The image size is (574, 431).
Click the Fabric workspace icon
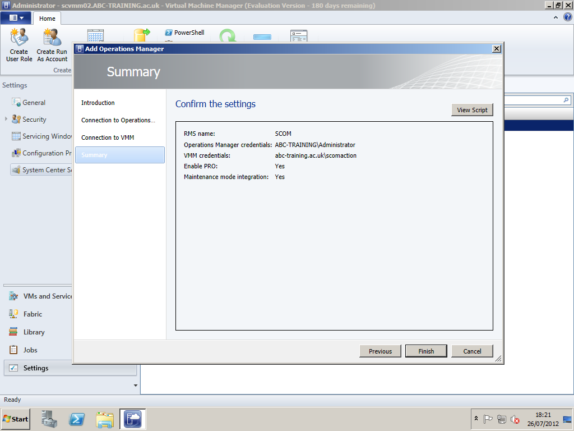(13, 314)
